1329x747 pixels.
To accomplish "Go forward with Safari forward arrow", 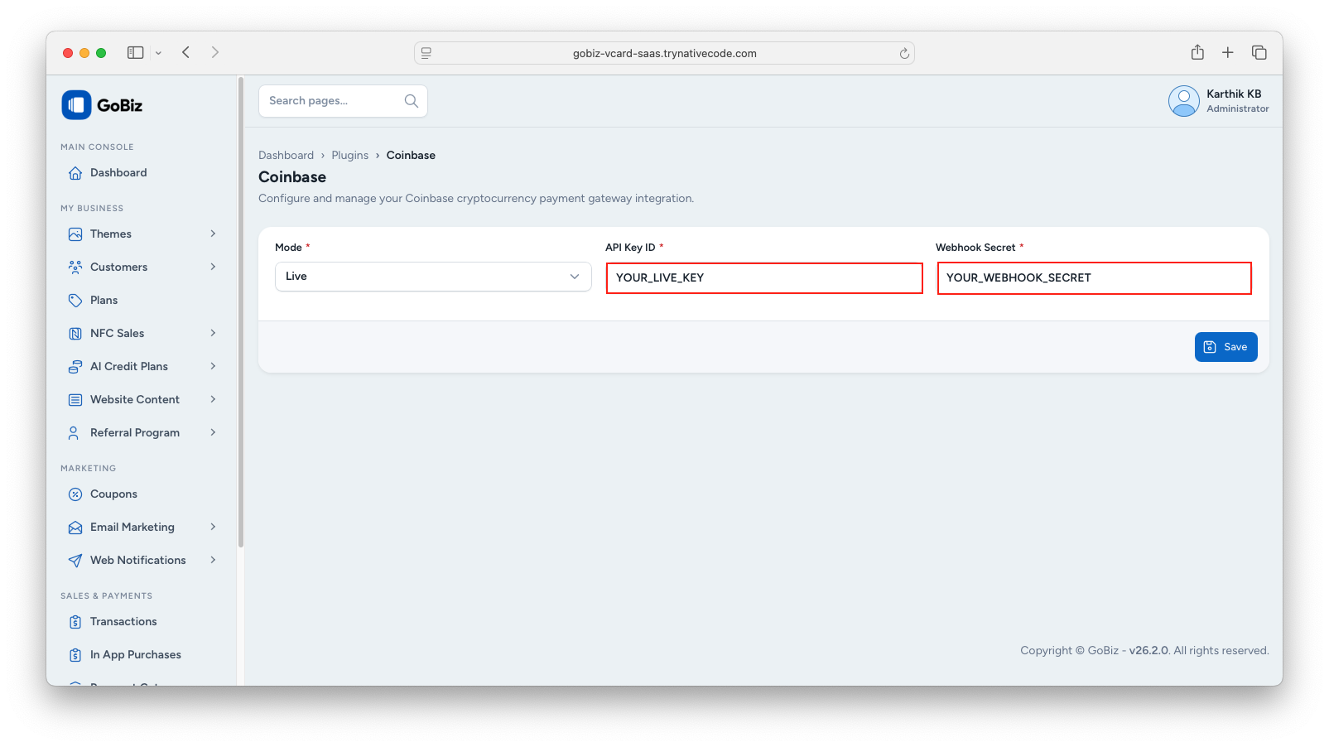I will (215, 52).
